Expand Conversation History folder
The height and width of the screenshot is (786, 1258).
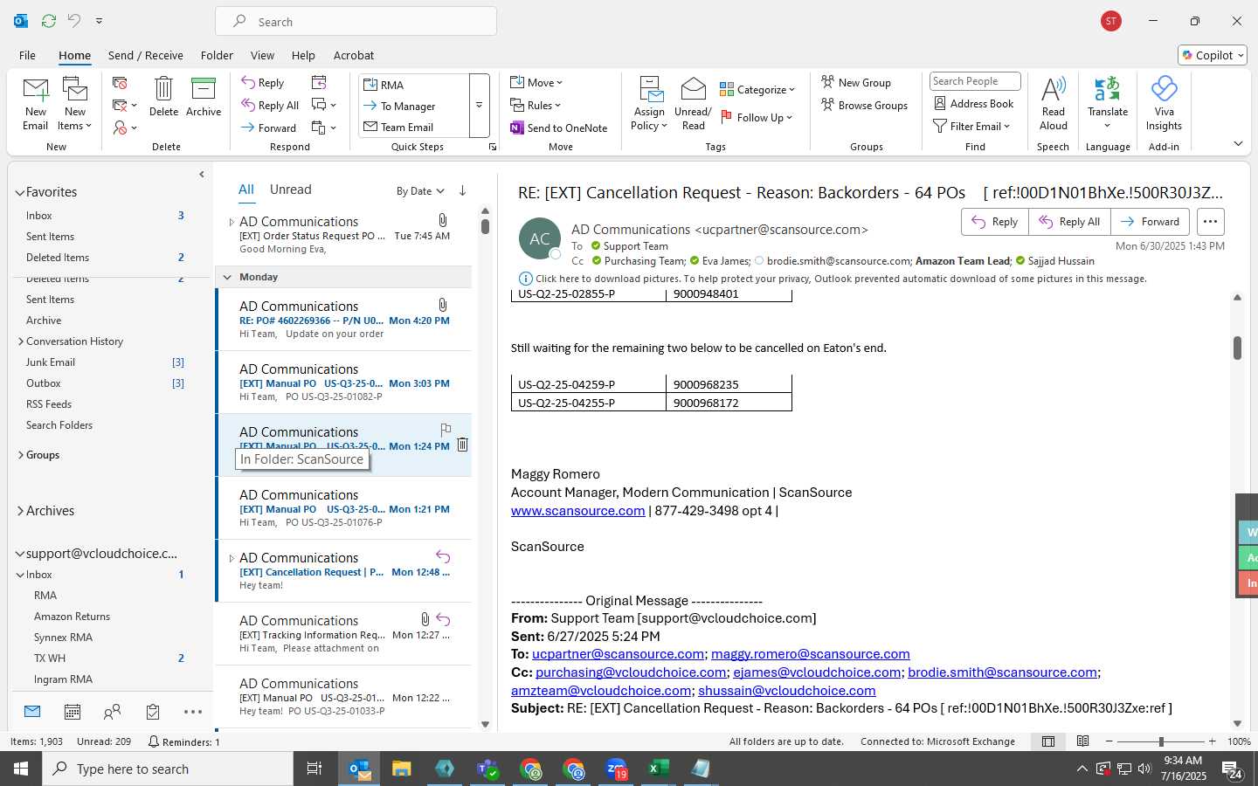pyautogui.click(x=21, y=341)
